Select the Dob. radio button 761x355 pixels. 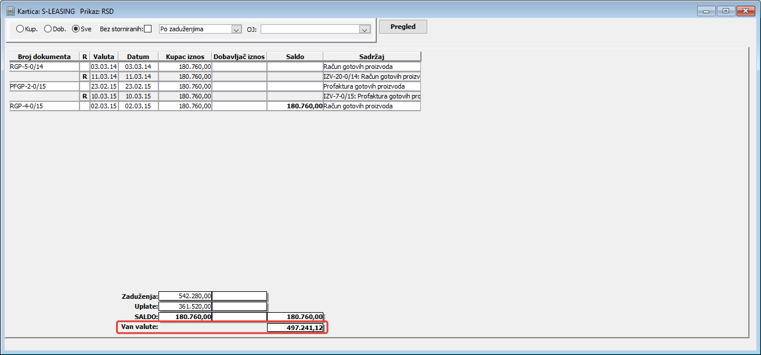click(x=48, y=29)
